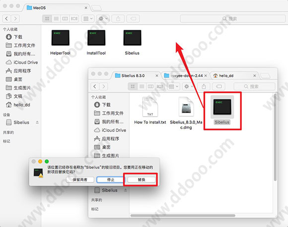Click search field in MacOS window

click(x=233, y=18)
